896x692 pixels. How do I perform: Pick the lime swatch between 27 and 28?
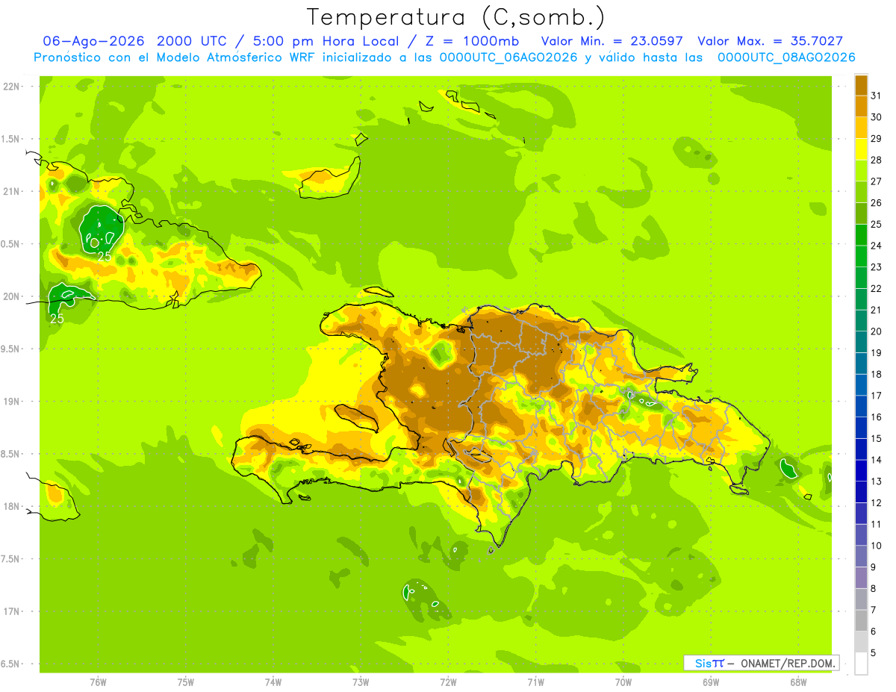tap(861, 171)
